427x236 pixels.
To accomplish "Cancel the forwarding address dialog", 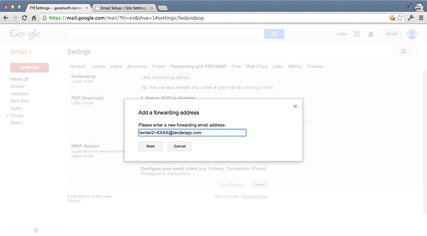I will [x=180, y=146].
